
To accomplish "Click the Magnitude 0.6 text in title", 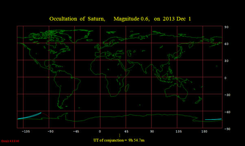I will coord(131,19).
